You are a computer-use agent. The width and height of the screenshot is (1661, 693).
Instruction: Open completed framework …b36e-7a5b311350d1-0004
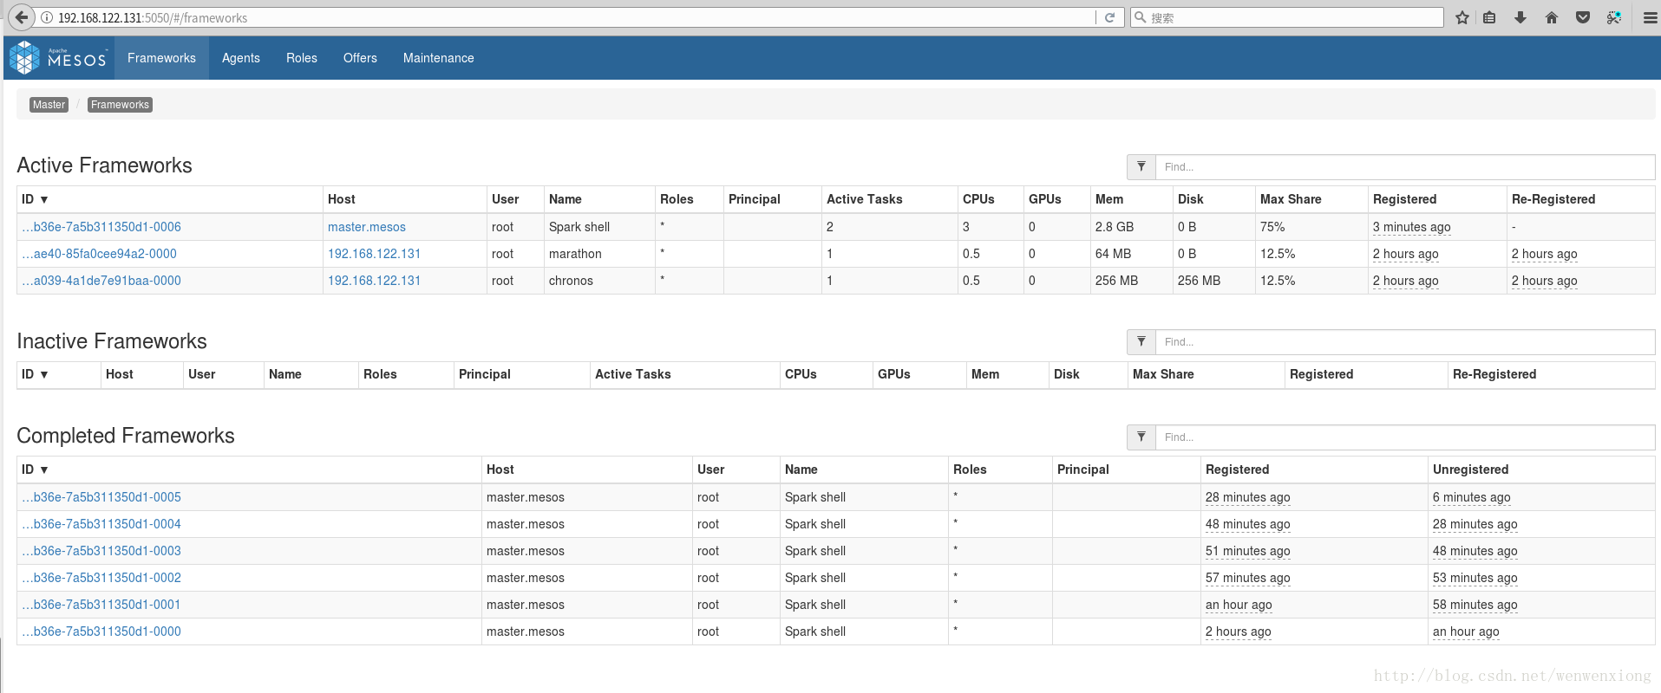[x=101, y=524]
